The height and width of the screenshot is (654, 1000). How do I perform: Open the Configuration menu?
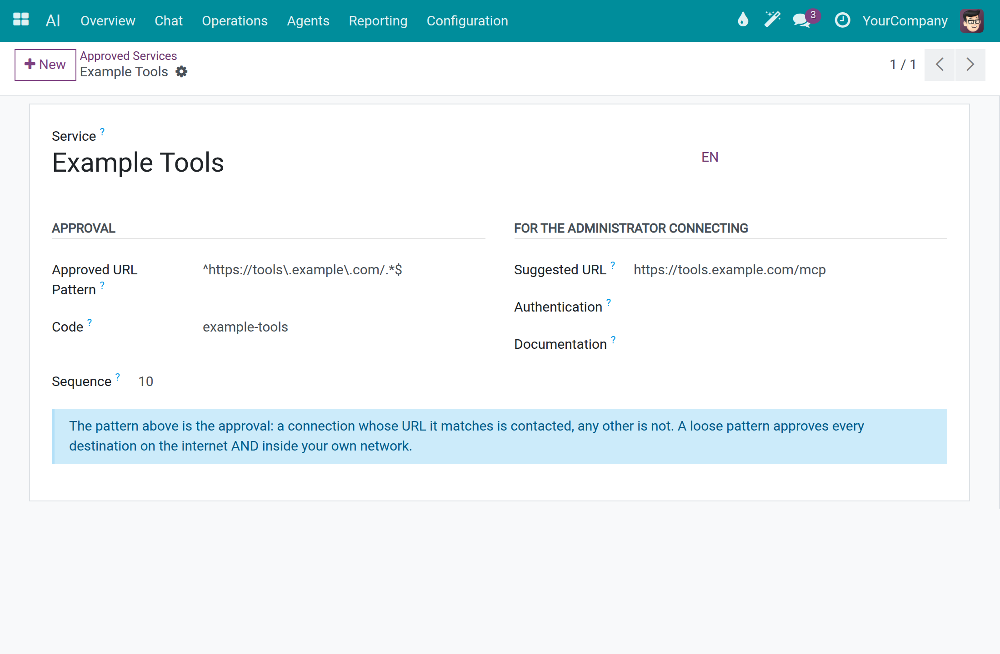click(467, 21)
